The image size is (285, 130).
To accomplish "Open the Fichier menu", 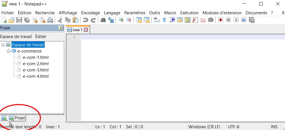I will pos(7,13).
